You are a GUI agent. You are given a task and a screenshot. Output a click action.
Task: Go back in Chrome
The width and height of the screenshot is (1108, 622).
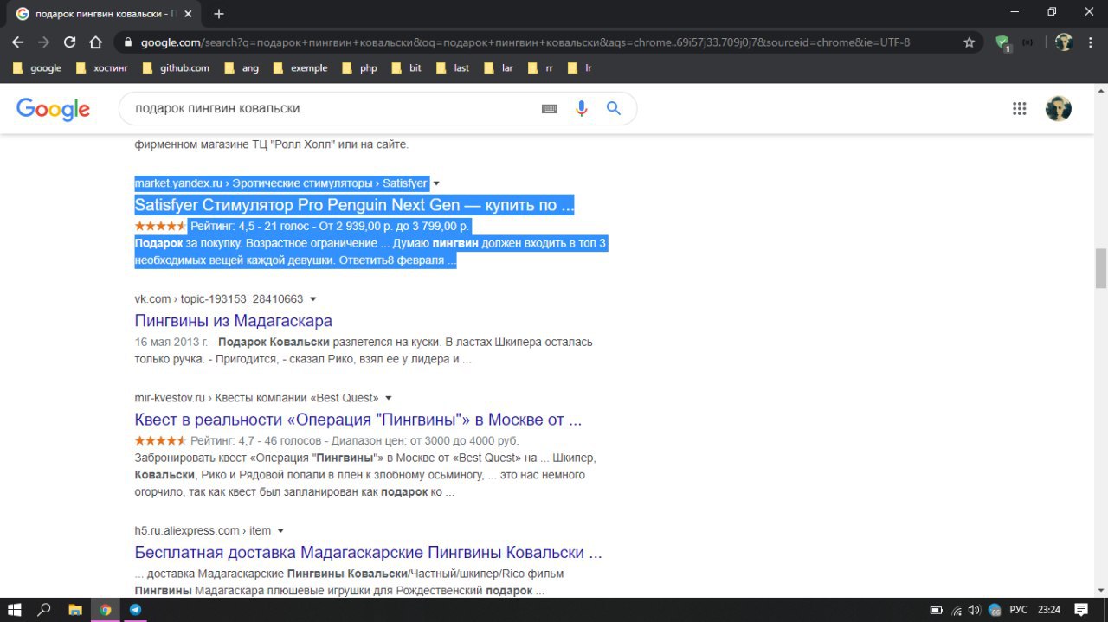click(x=18, y=42)
